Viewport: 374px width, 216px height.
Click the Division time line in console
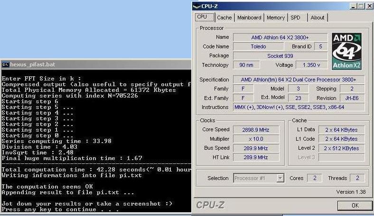39,147
